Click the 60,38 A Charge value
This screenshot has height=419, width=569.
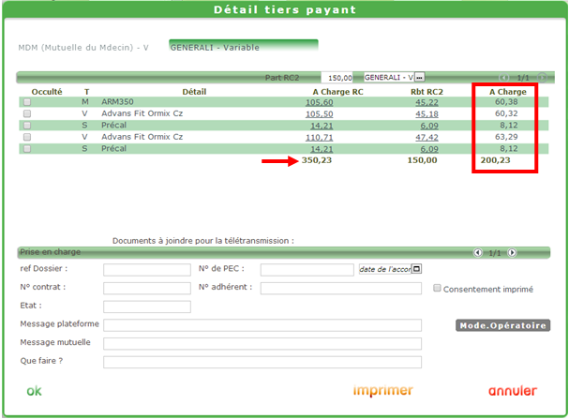[506, 102]
